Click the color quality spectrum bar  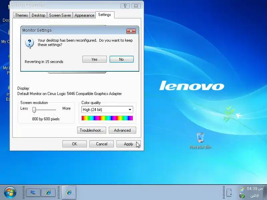[x=107, y=118]
